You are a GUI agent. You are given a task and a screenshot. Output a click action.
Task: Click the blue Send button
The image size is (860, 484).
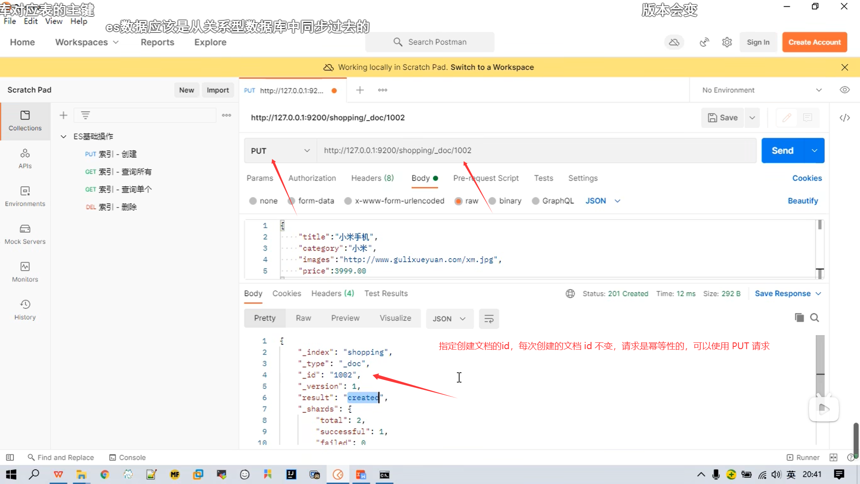click(782, 151)
